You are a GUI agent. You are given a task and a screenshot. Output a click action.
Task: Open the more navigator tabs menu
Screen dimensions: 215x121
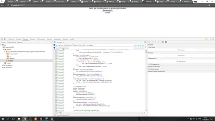(x=51, y=42)
